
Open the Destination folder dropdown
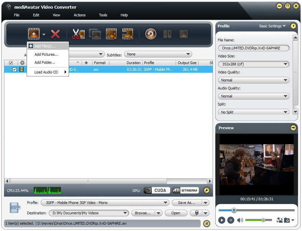click(89, 213)
